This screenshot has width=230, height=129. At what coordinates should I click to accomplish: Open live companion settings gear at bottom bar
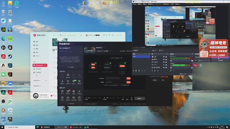[x=131, y=98]
